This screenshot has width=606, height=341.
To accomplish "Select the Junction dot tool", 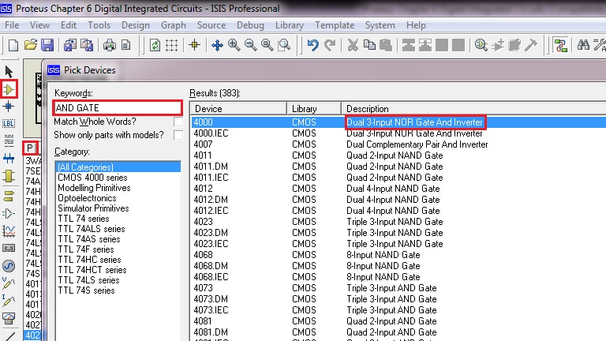I will pos(9,107).
